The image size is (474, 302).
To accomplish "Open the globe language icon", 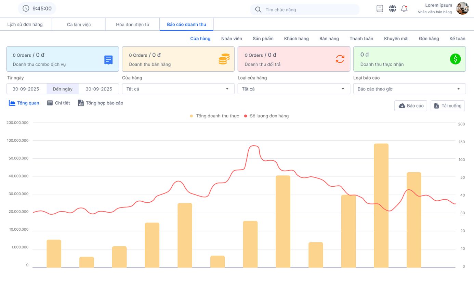I will tap(392, 9).
